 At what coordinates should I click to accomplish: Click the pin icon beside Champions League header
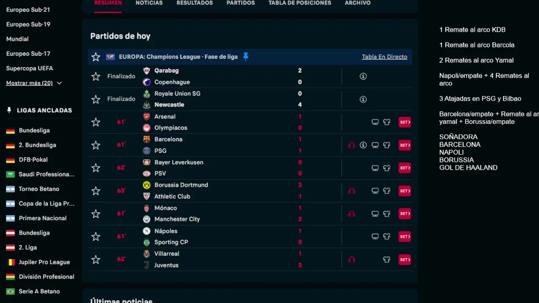coord(246,57)
